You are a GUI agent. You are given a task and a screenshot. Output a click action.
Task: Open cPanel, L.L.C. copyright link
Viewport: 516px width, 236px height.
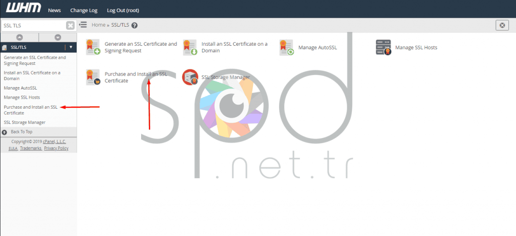pyautogui.click(x=54, y=142)
